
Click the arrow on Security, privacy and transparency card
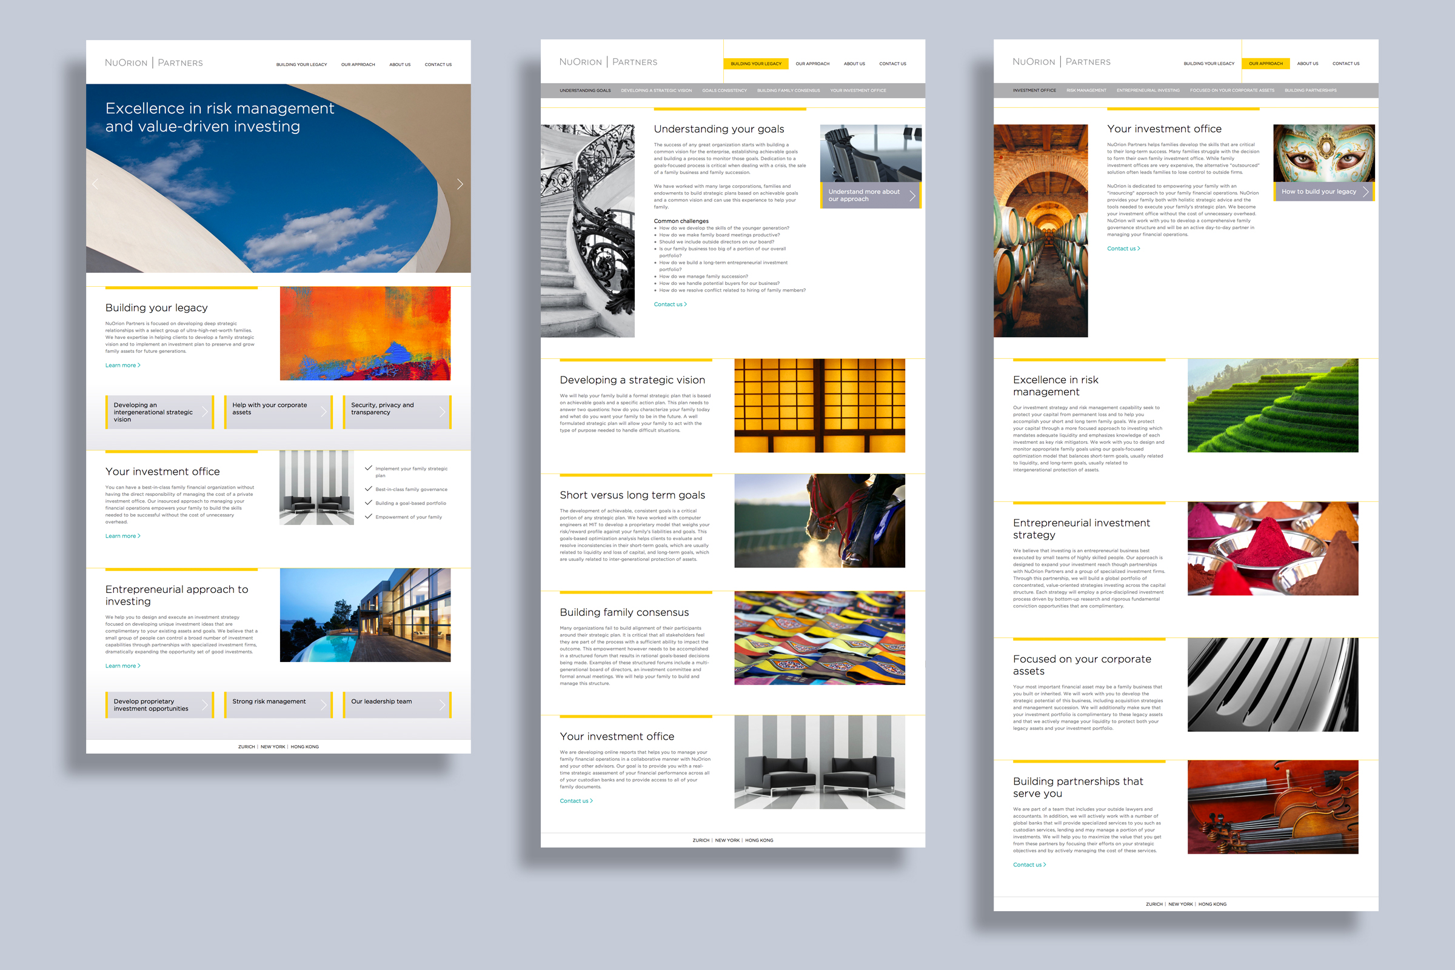442,412
